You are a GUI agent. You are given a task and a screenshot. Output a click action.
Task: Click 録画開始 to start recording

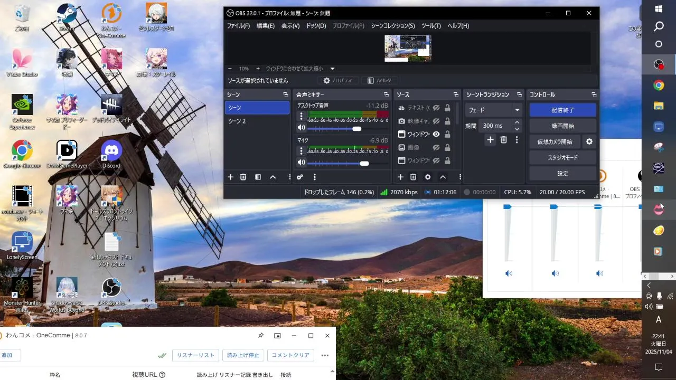pos(563,126)
